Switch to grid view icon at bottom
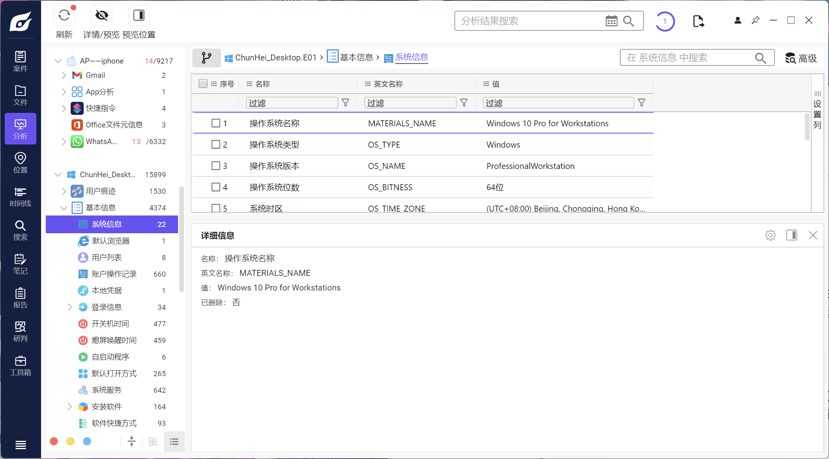The image size is (829, 459). pos(153,441)
